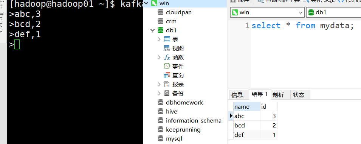This screenshot has height=144, width=361.
Task: Click the dbhomework database icon
Action: coord(161,102)
